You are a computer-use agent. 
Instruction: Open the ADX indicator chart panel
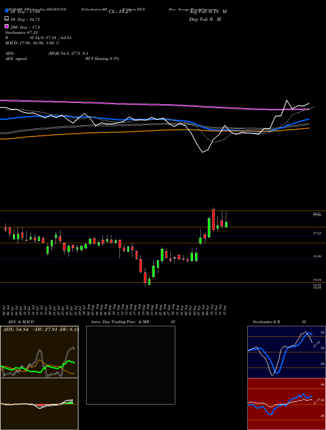tap(39, 352)
